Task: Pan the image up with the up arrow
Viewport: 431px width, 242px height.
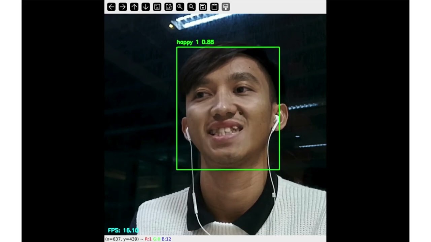Action: point(134,7)
